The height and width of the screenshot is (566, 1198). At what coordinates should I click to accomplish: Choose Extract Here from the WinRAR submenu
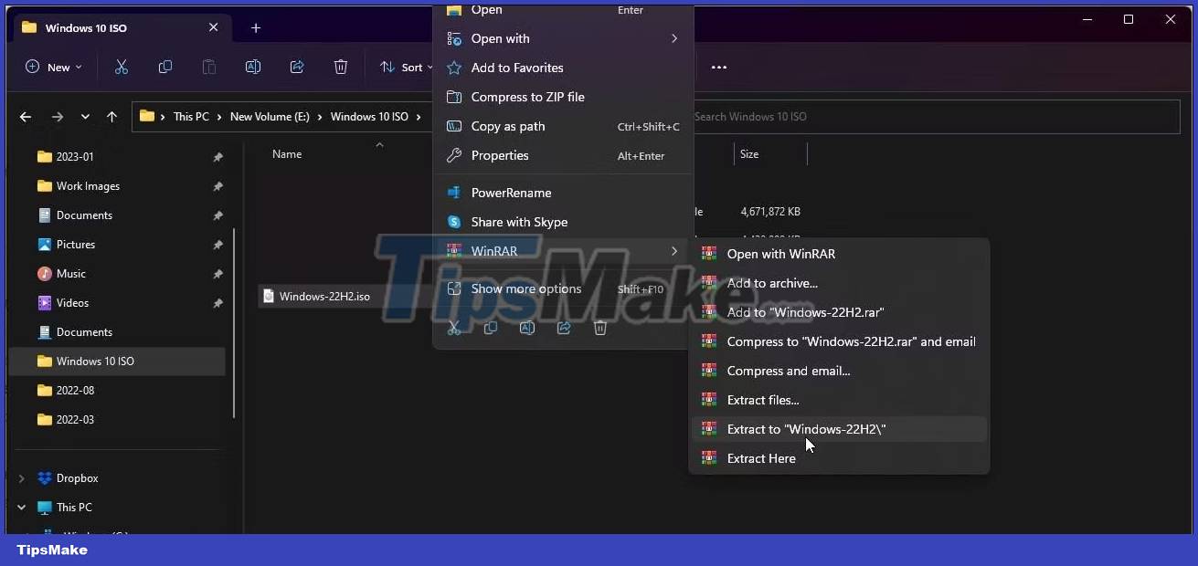point(761,458)
